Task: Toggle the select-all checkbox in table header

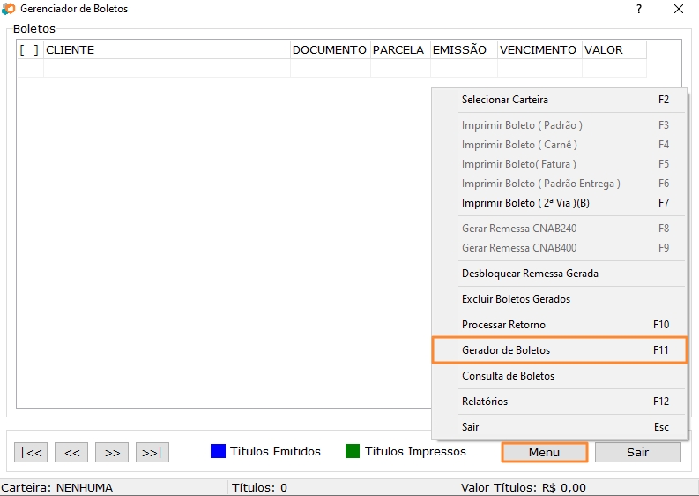Action: 29,50
